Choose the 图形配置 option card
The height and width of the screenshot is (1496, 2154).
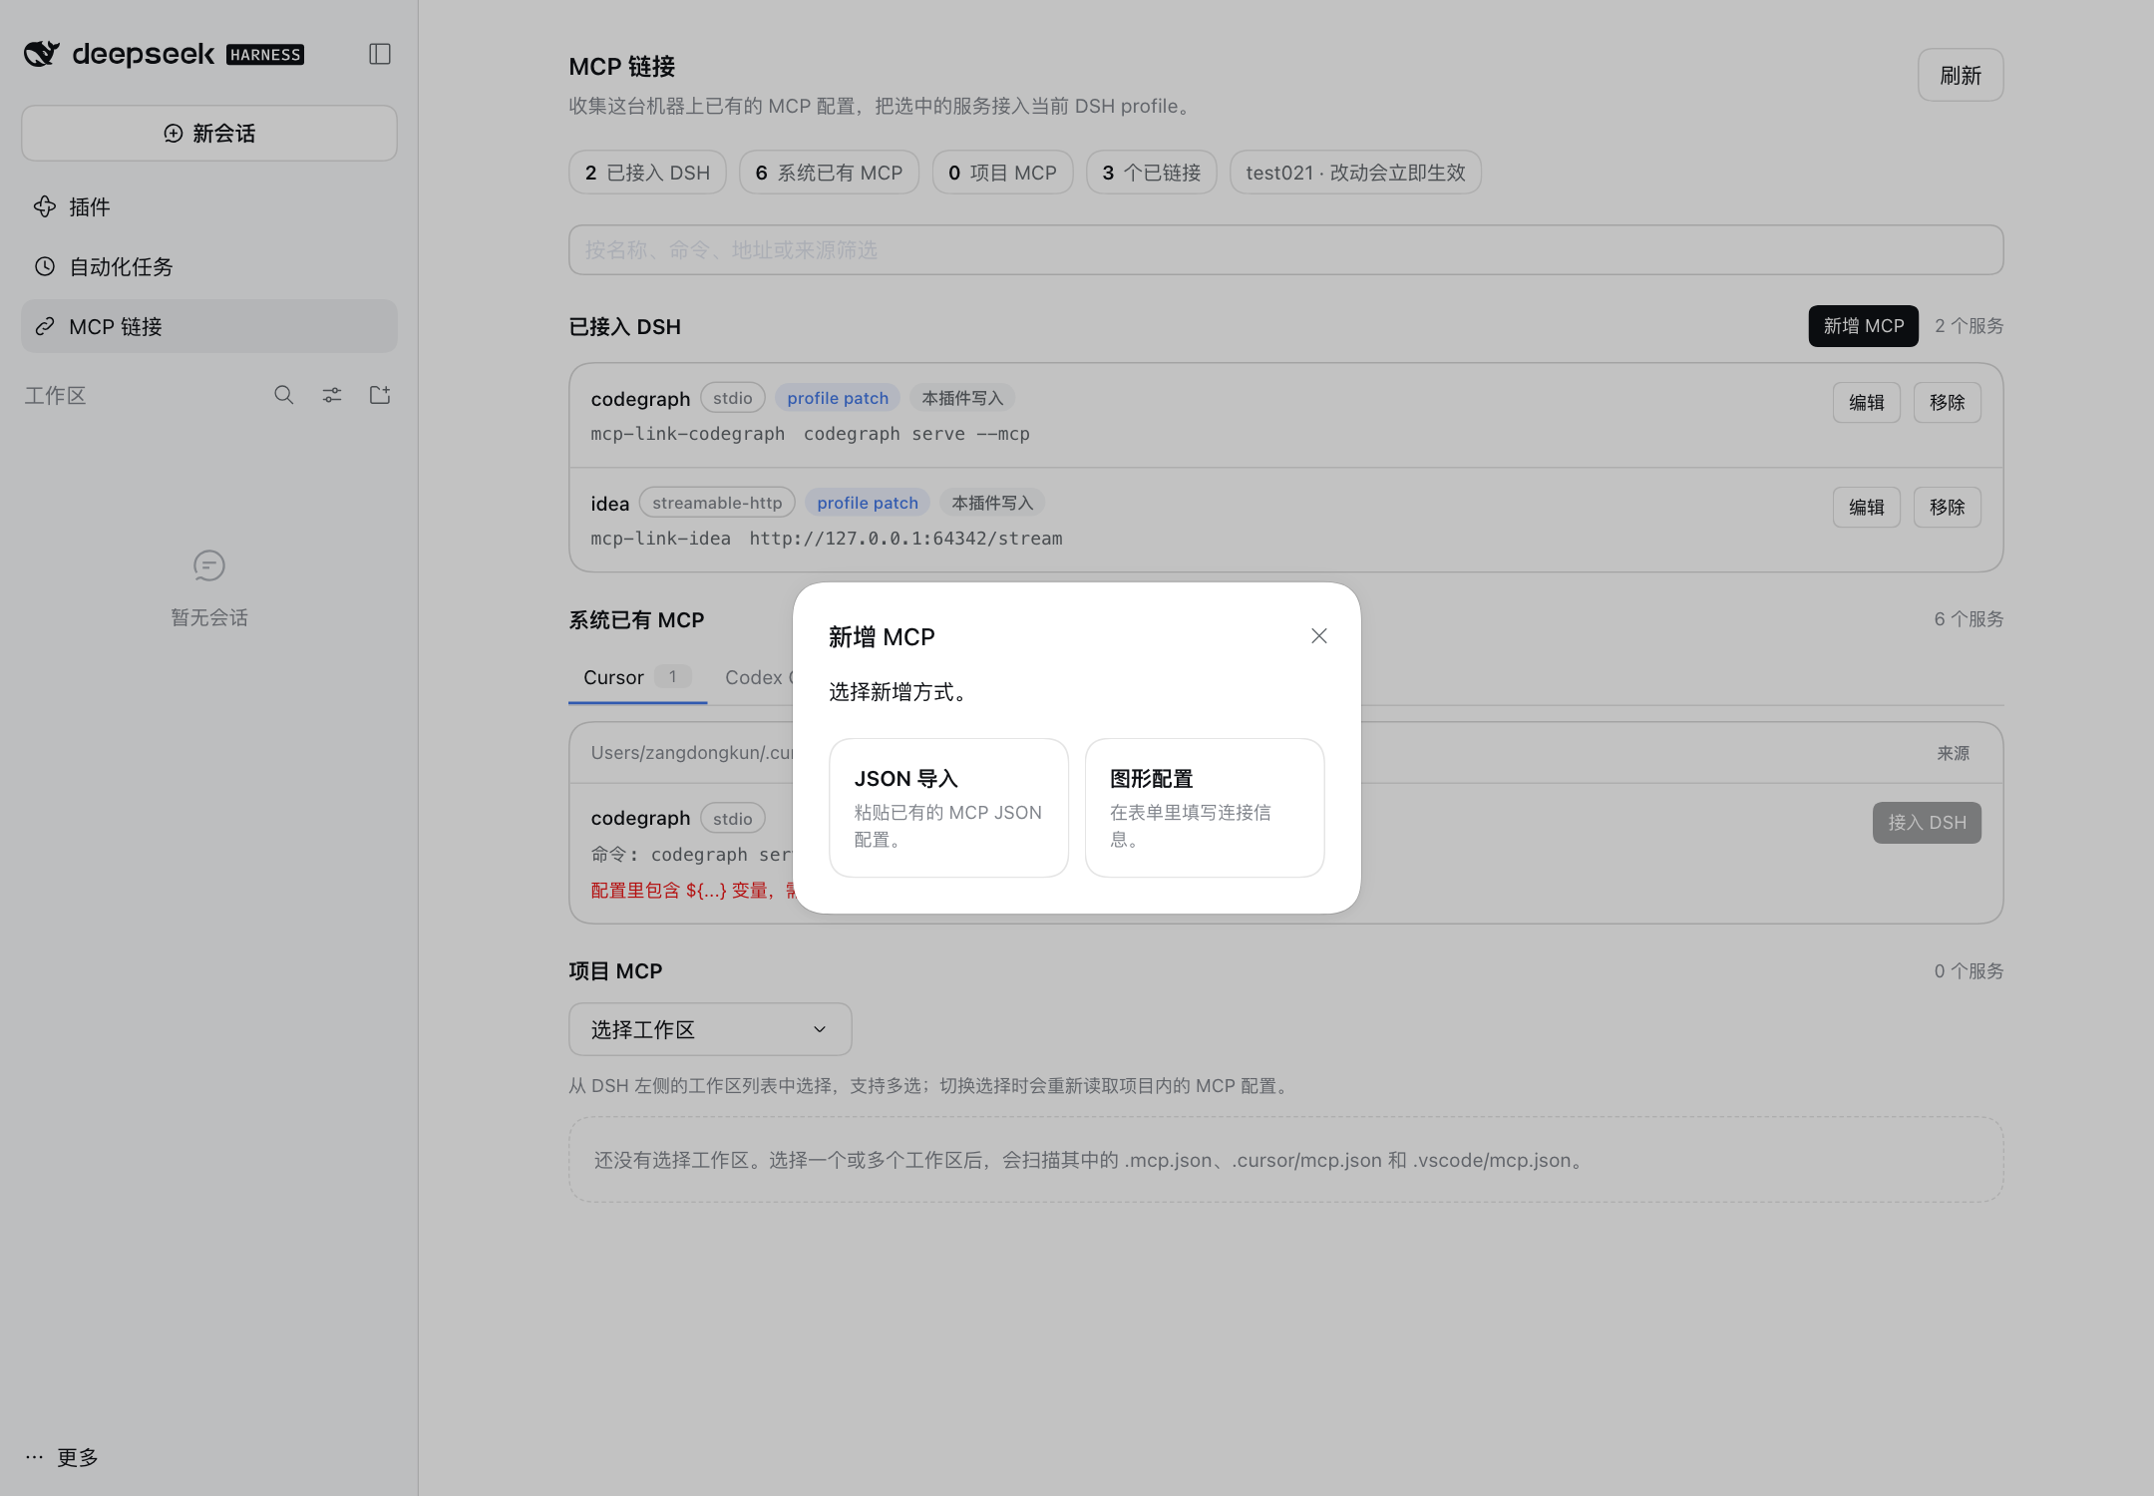1204,808
